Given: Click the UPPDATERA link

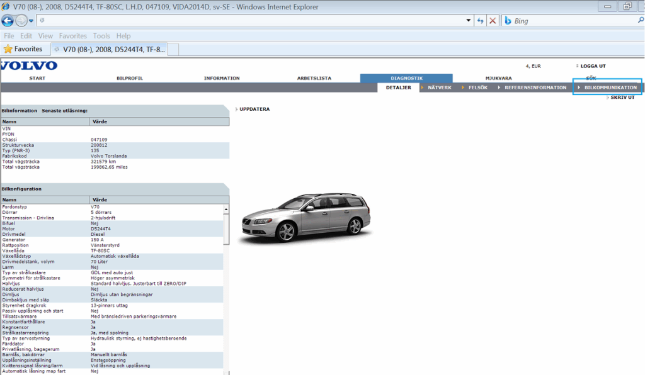Looking at the screenshot, I should 254,109.
